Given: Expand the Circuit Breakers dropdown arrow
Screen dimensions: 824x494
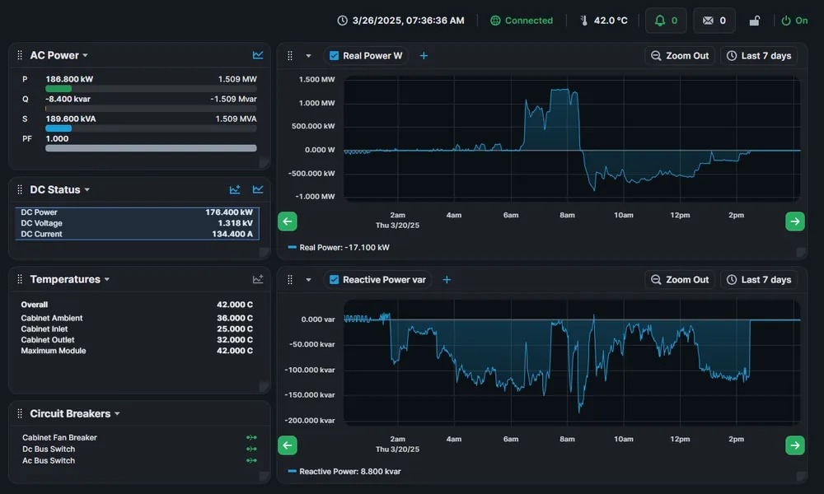Looking at the screenshot, I should [x=117, y=413].
